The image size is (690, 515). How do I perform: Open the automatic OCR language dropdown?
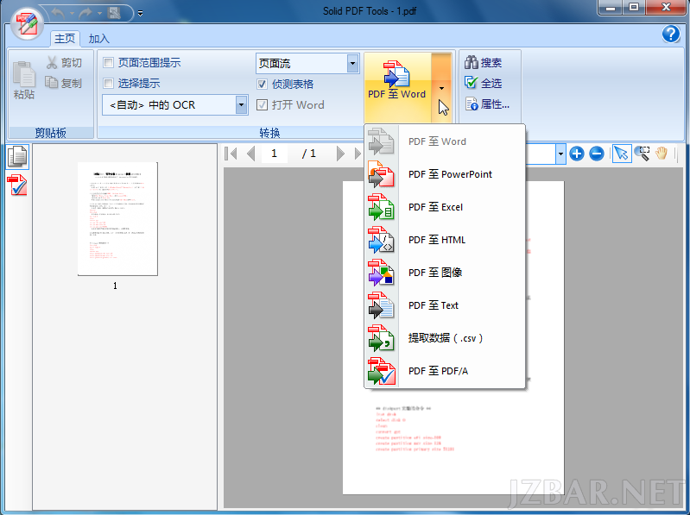coord(241,104)
